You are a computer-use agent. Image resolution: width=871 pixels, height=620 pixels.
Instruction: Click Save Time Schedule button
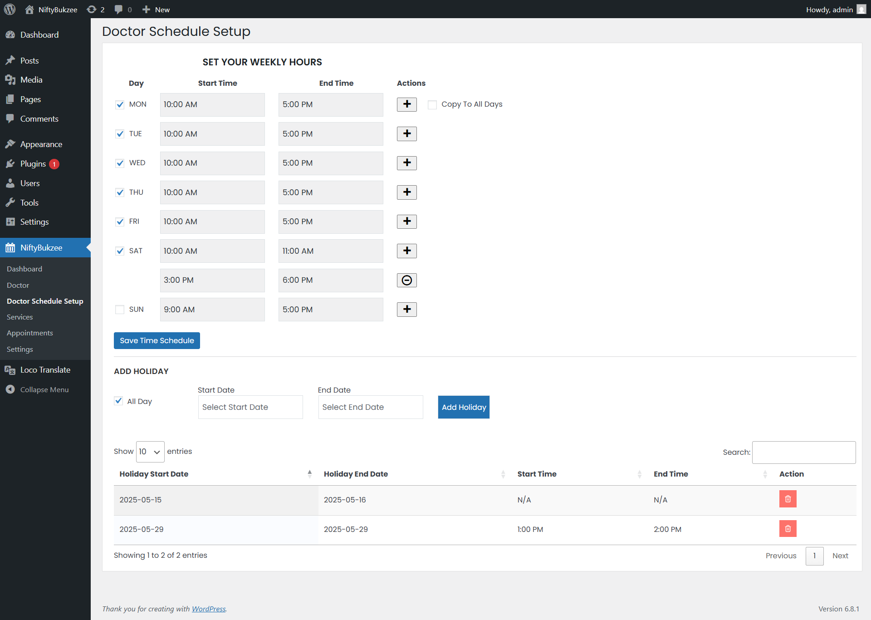(x=157, y=341)
